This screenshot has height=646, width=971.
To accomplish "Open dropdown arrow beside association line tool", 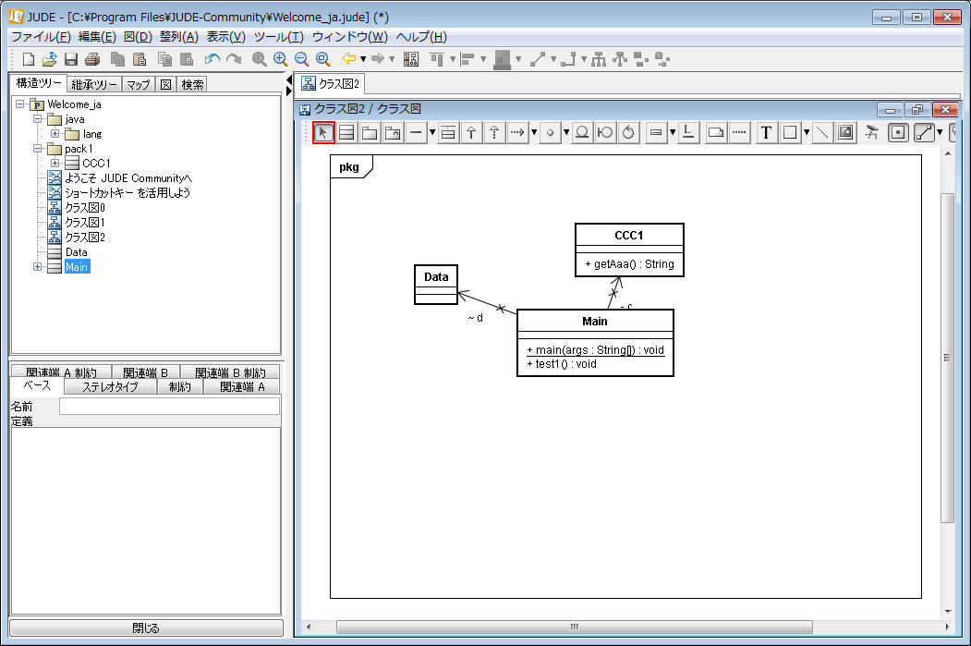I will 432,133.
